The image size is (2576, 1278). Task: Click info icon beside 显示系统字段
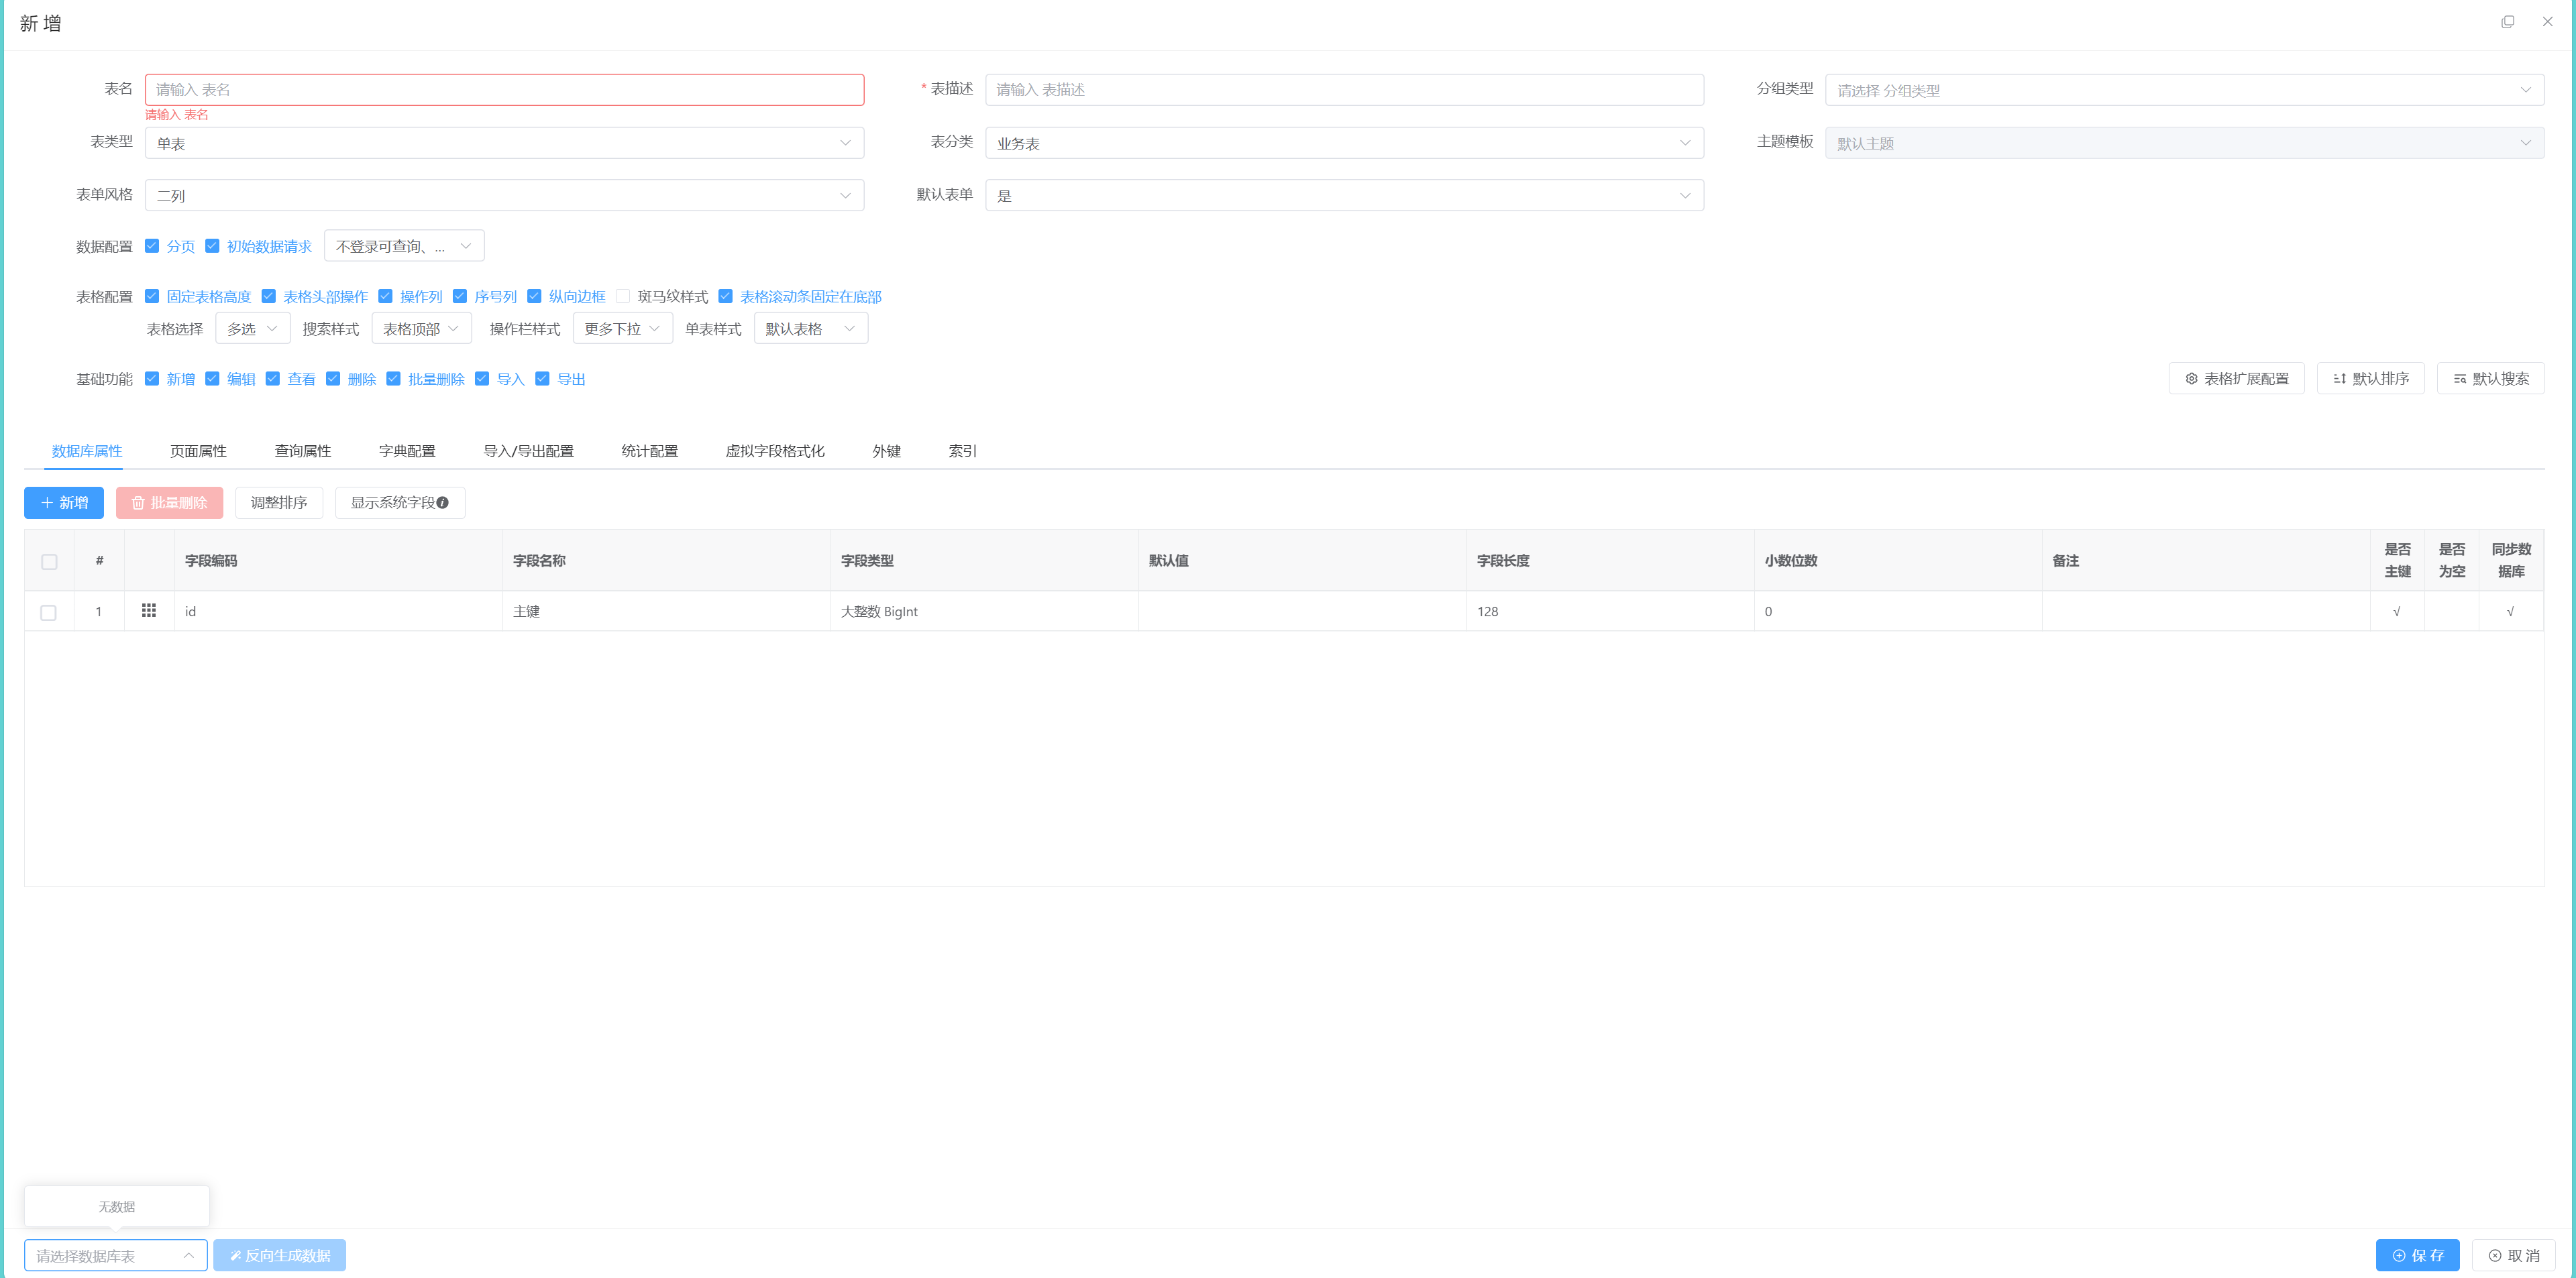point(443,503)
